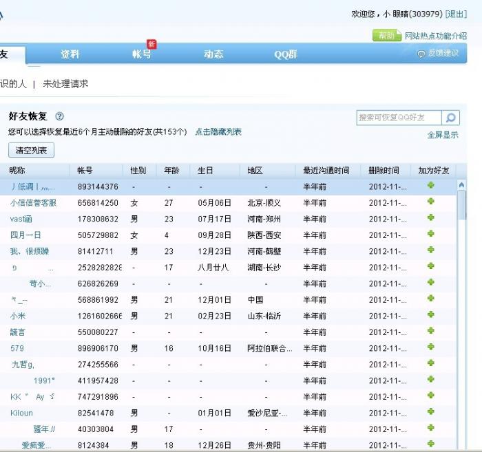Click nickname Kiloun
482x452 pixels.
(x=21, y=413)
